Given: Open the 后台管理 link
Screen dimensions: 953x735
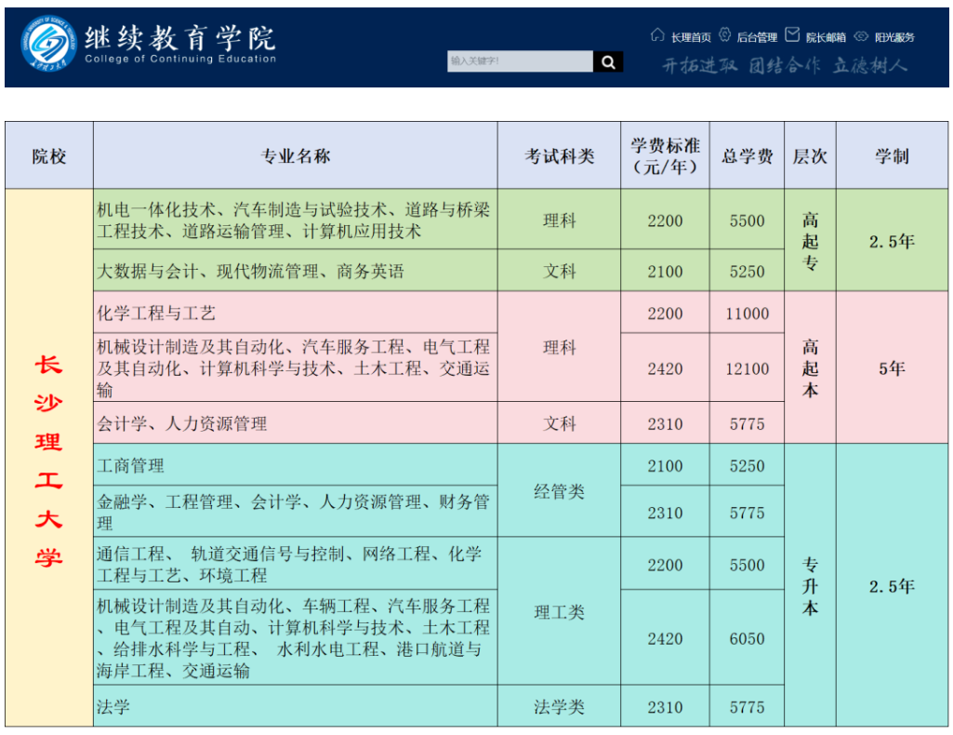Looking at the screenshot, I should 757,38.
